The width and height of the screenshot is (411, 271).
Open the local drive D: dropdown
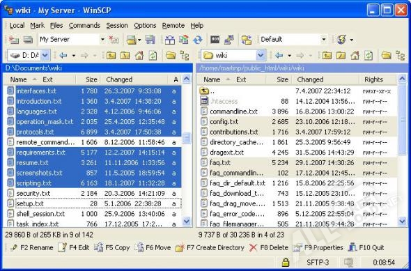point(45,55)
